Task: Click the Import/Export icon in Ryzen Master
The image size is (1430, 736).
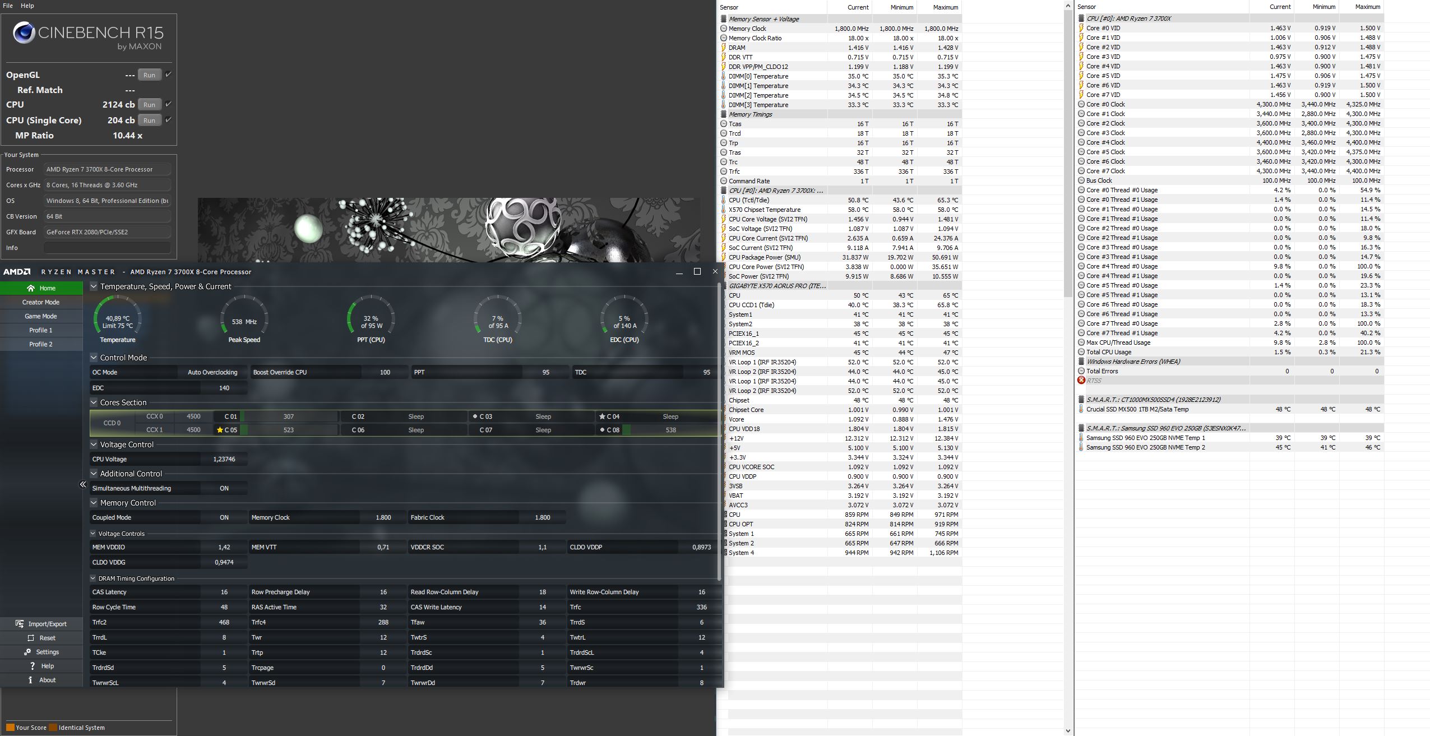Action: [20, 624]
